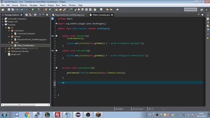Click Collapse All in Package Explorer

[27, 15]
